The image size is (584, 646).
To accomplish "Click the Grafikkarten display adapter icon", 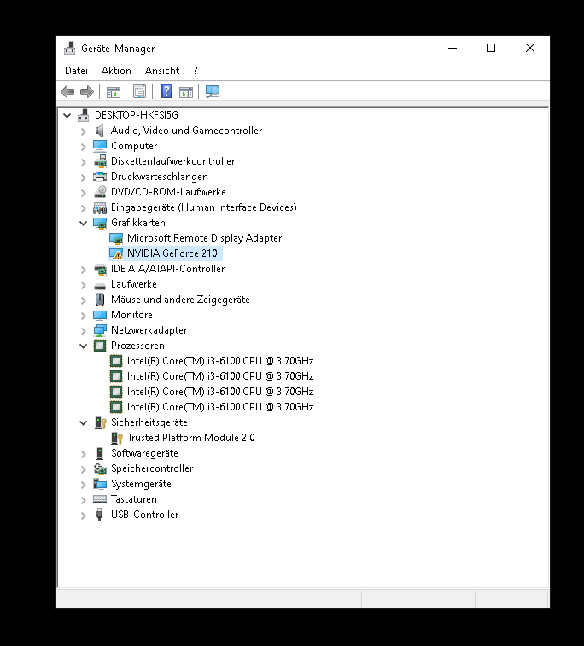I will 100,223.
